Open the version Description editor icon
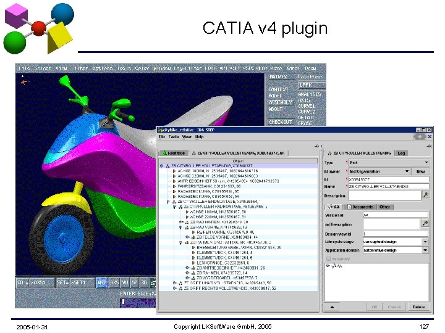 point(425,223)
